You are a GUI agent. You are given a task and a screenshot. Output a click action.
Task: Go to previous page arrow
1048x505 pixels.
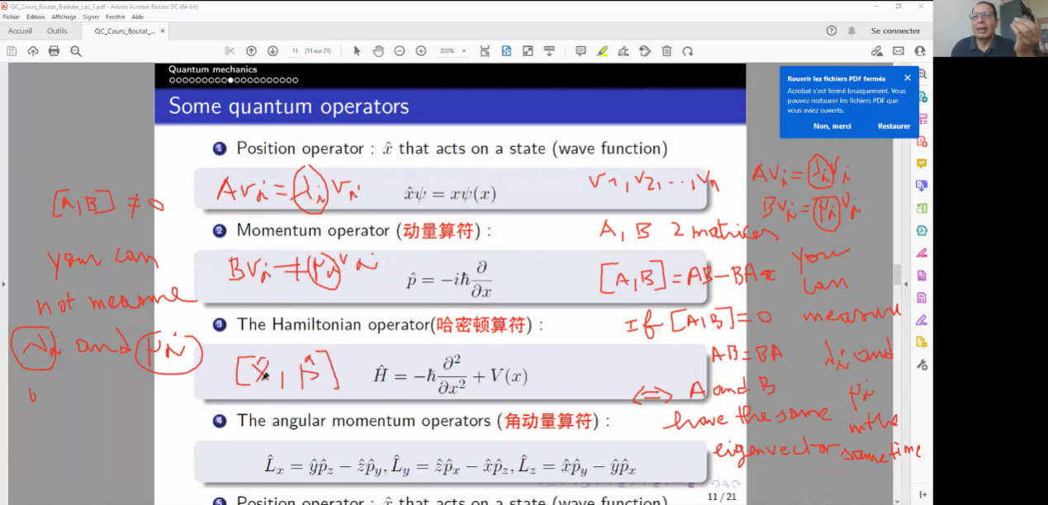pos(252,51)
